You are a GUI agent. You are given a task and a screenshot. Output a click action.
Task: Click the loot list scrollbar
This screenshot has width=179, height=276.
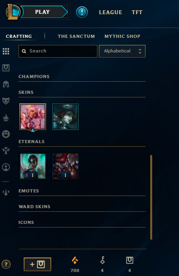[x=151, y=197]
